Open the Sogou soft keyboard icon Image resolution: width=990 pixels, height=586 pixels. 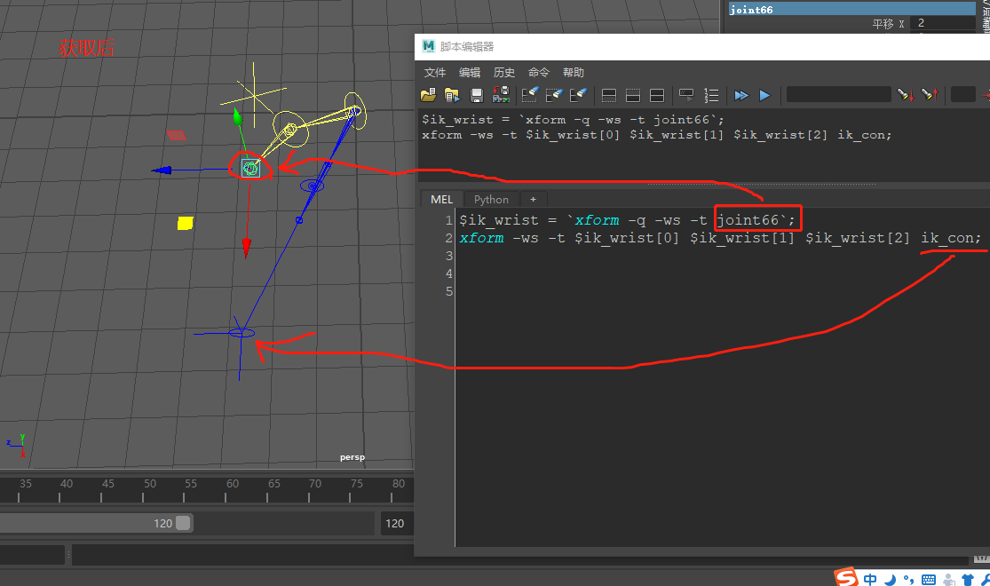click(x=929, y=580)
